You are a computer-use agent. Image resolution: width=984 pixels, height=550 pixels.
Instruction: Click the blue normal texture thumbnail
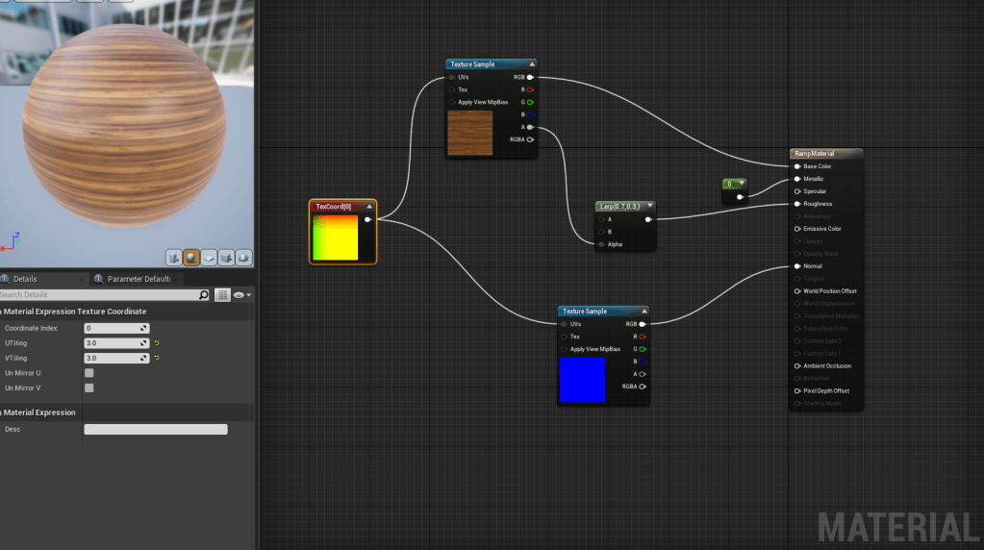point(582,379)
